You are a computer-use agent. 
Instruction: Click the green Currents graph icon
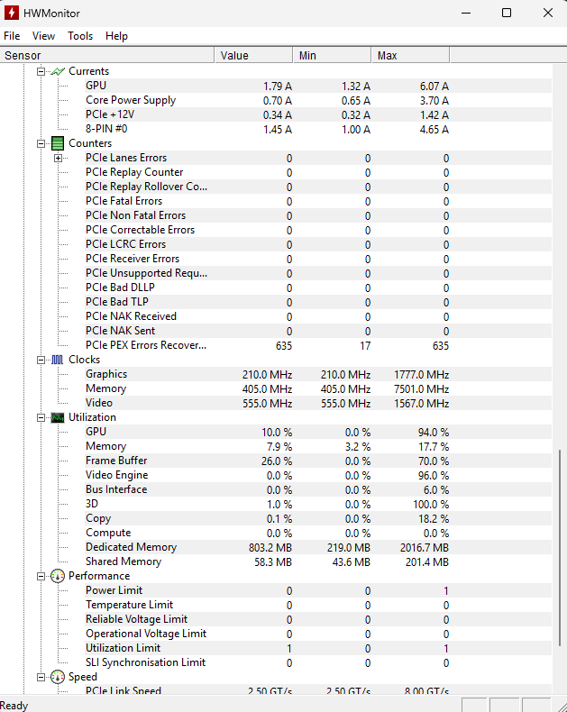pos(58,71)
